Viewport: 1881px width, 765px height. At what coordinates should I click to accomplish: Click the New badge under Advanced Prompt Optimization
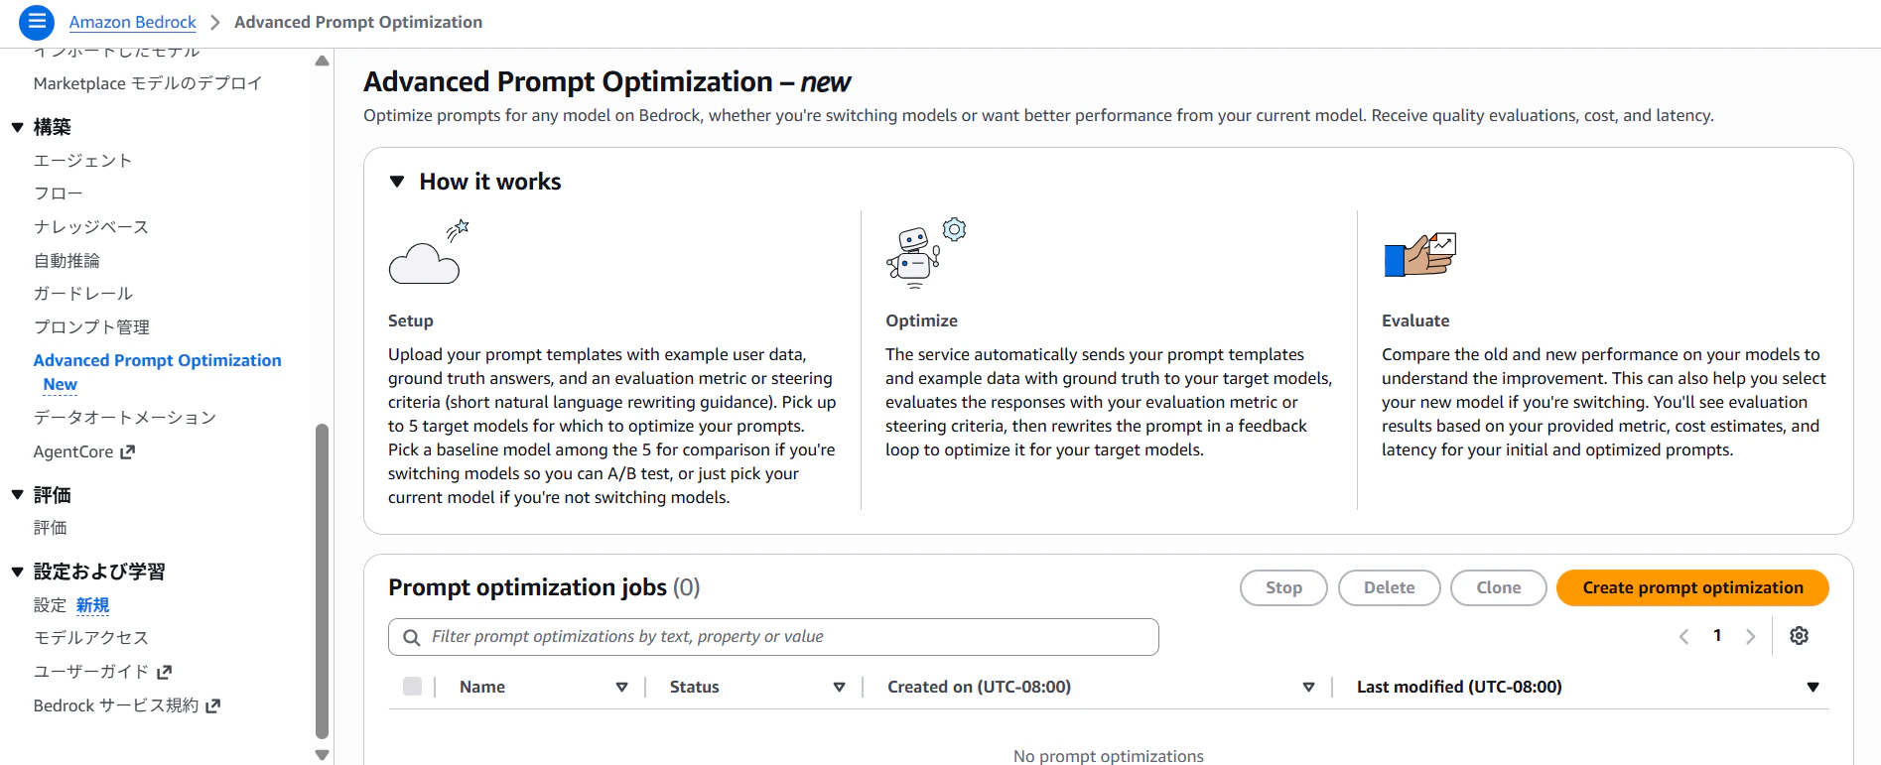(60, 385)
